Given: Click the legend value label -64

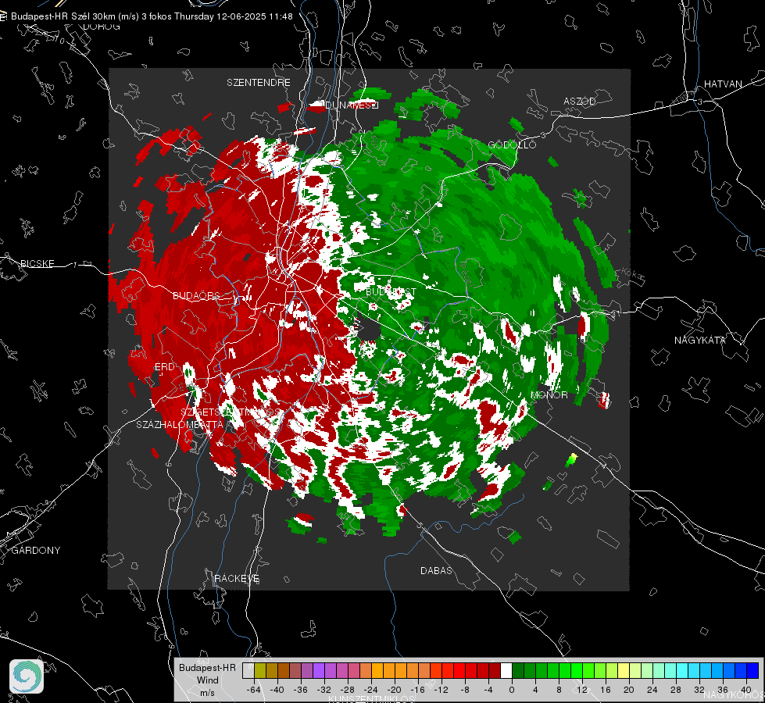Looking at the screenshot, I should tap(254, 690).
